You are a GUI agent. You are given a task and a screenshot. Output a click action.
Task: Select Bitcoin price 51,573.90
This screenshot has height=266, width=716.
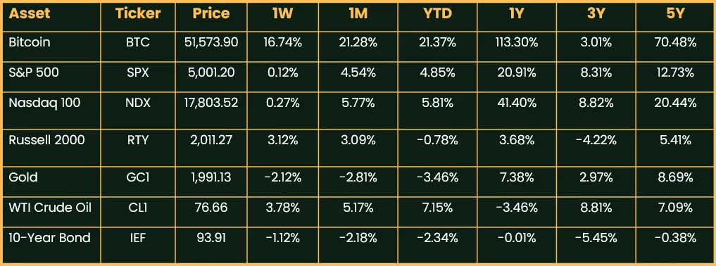[x=210, y=43]
